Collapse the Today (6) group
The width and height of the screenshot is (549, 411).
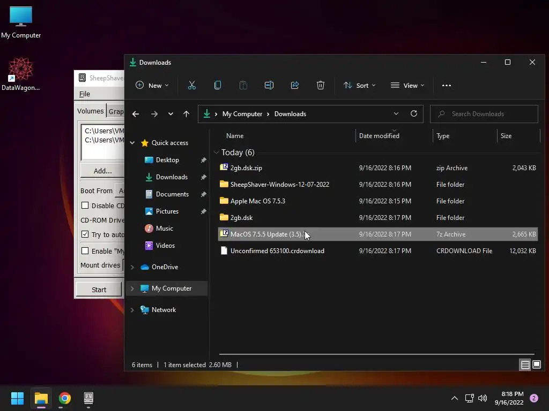[x=216, y=153]
